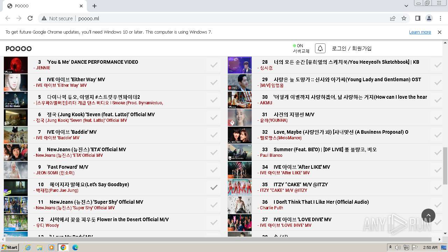Image resolution: width=448 pixels, height=252 pixels.
Task: Click the volume speaker tray icon
Action: pyautogui.click(x=398, y=247)
